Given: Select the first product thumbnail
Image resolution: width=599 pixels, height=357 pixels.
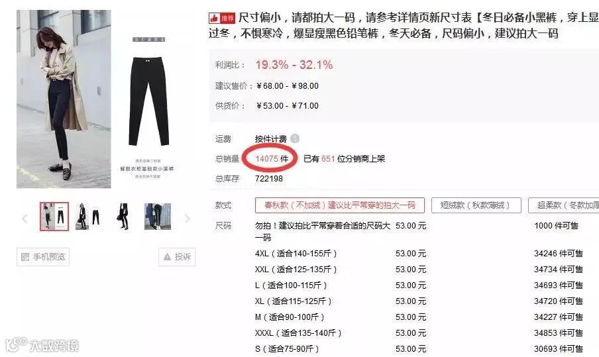Looking at the screenshot, I should point(54,217).
